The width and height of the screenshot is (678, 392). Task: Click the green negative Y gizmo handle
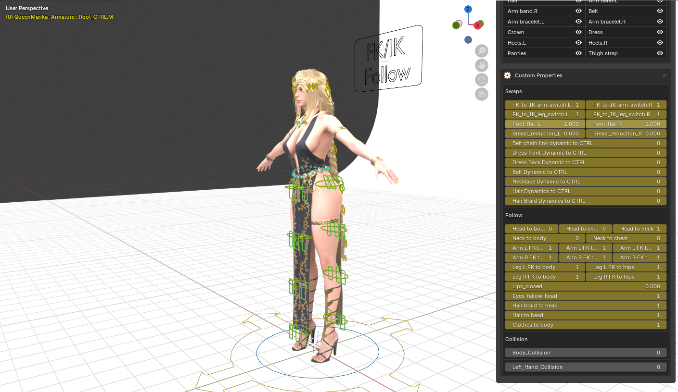click(456, 25)
